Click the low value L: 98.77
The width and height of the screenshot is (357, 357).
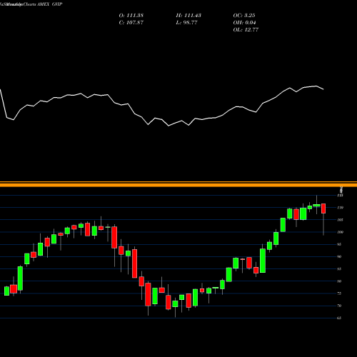(187, 23)
